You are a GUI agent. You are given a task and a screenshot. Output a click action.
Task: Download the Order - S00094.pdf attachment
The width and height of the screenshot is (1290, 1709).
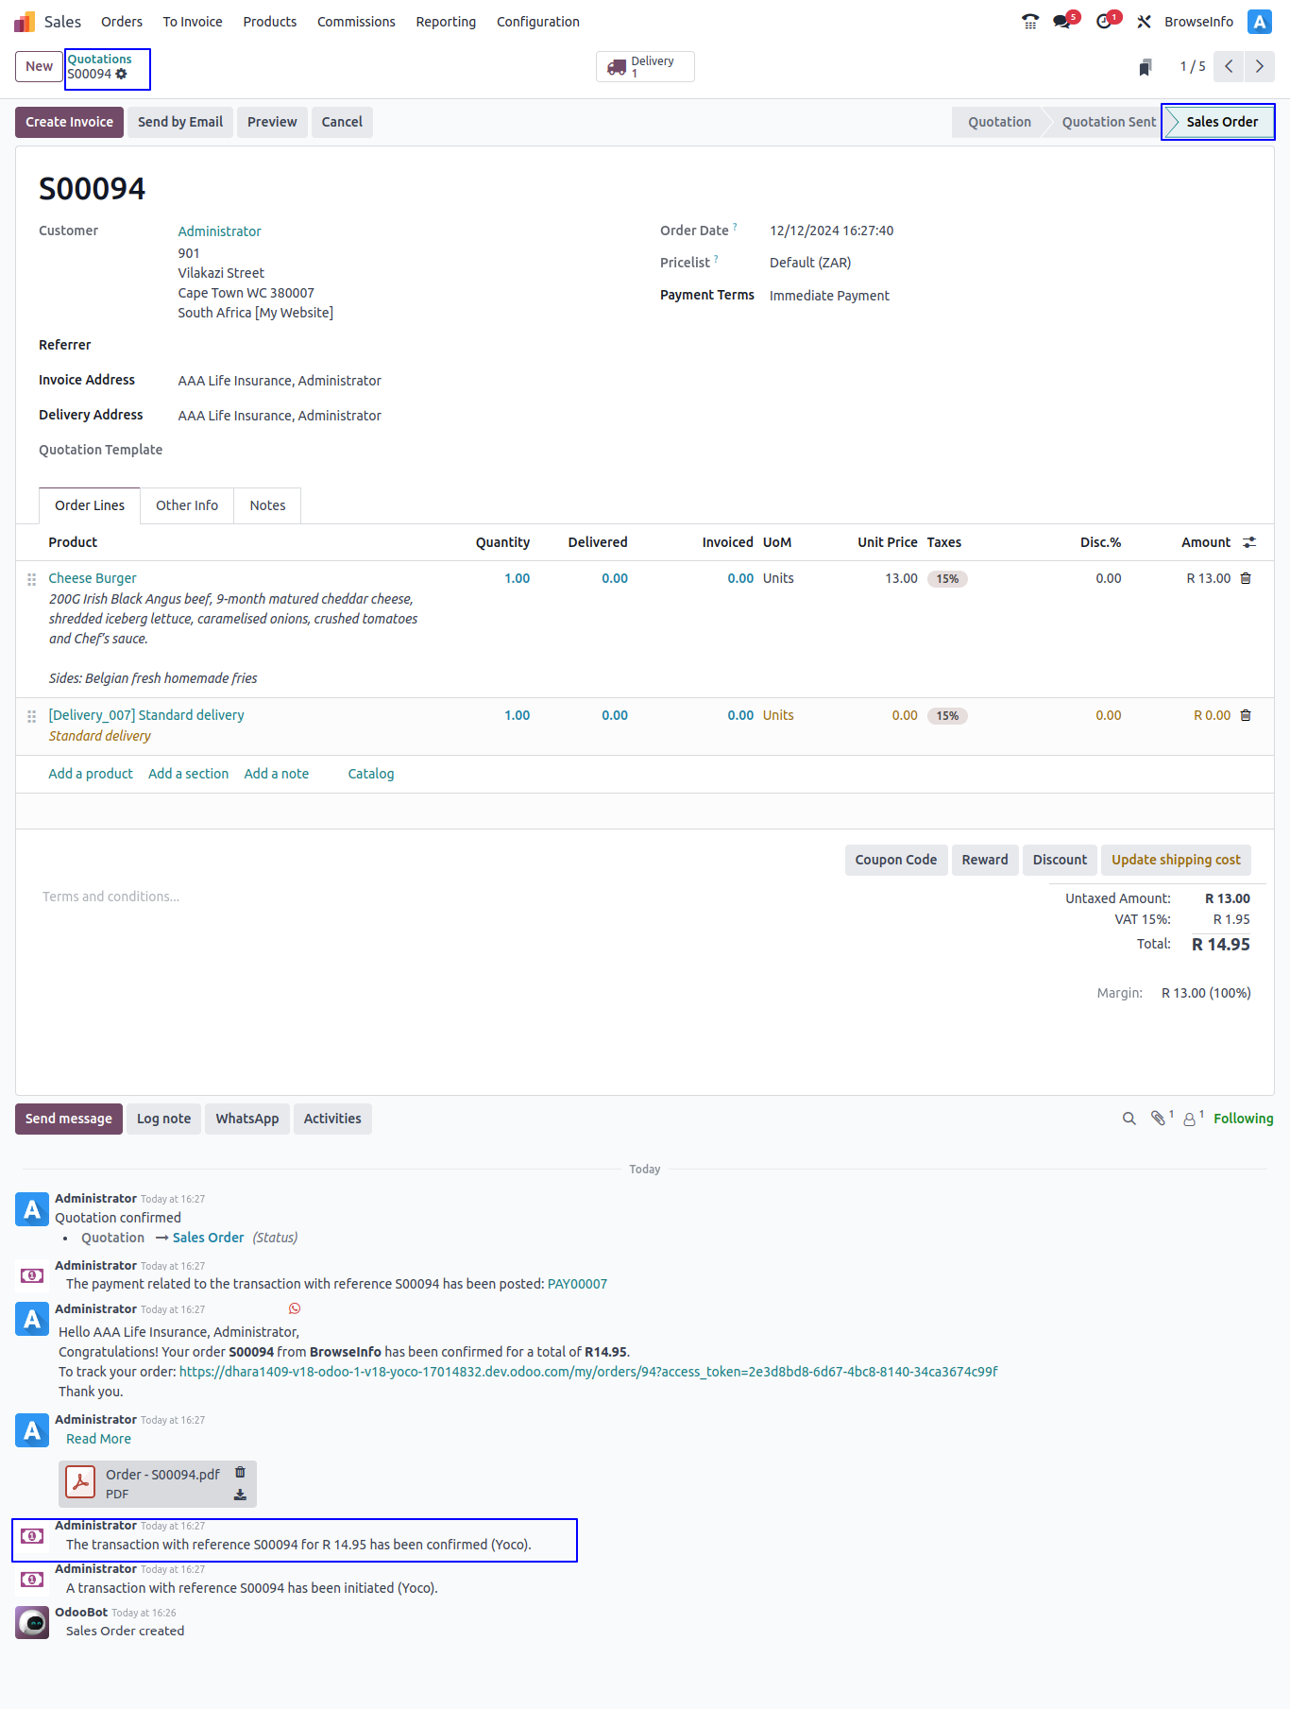pos(240,1495)
